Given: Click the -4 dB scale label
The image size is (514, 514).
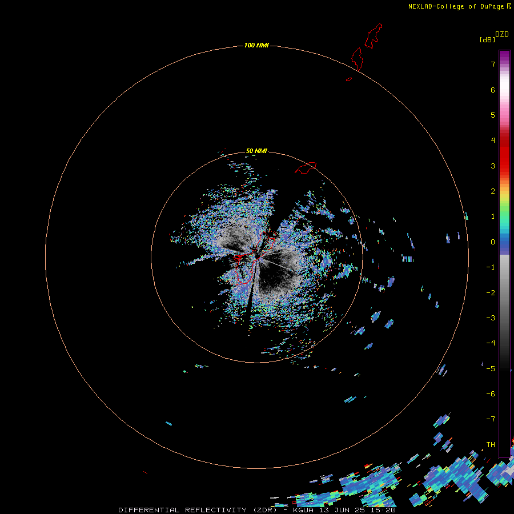Looking at the screenshot, I should click(x=491, y=343).
